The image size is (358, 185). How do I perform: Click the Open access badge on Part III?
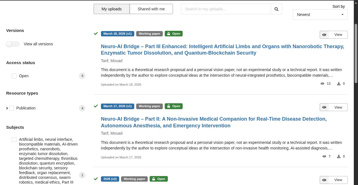tap(173, 34)
